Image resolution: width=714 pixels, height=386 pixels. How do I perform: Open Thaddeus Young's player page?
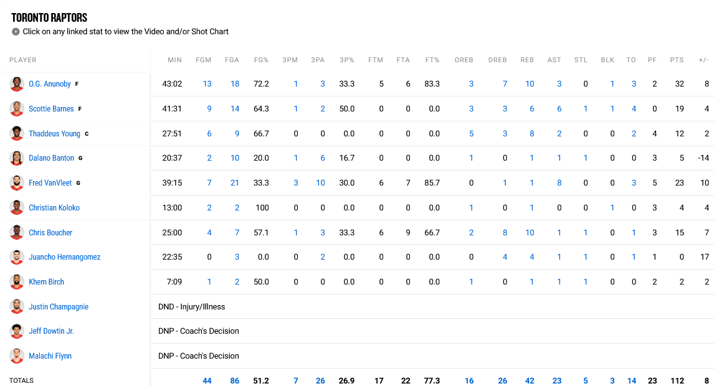54,133
